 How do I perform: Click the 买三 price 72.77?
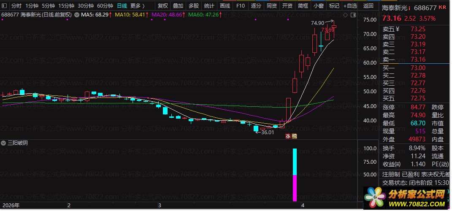pyautogui.click(x=418, y=84)
